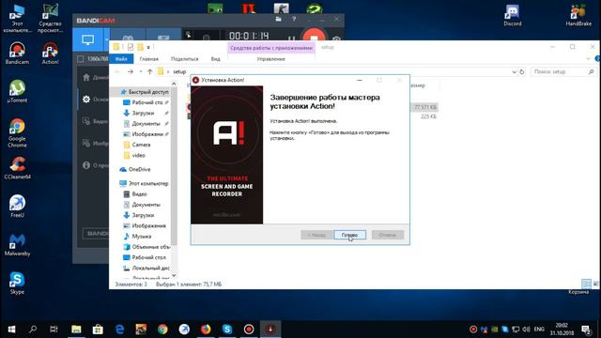Open Firefox from the taskbar
The image size is (601, 338).
click(206, 330)
